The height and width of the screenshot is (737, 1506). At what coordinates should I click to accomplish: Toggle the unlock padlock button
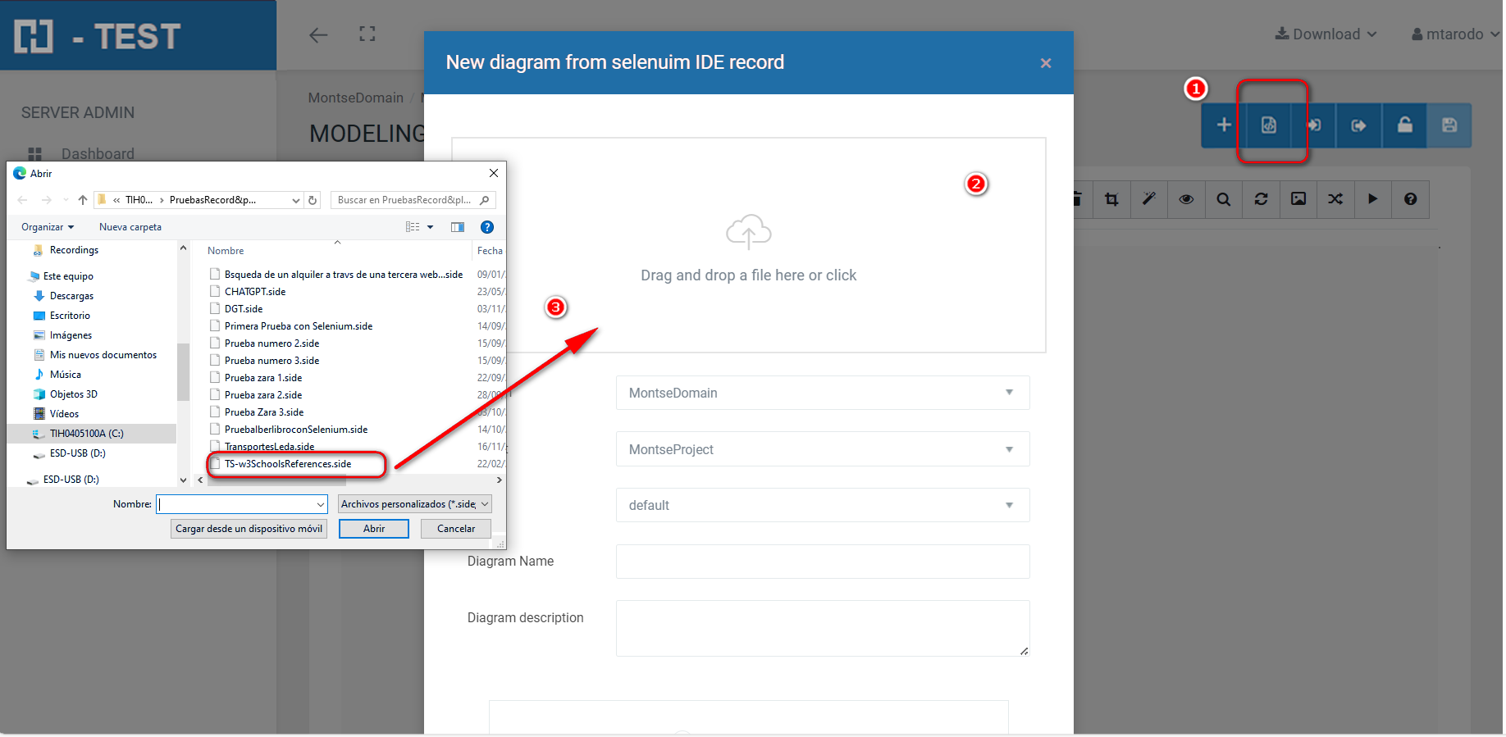(x=1404, y=125)
